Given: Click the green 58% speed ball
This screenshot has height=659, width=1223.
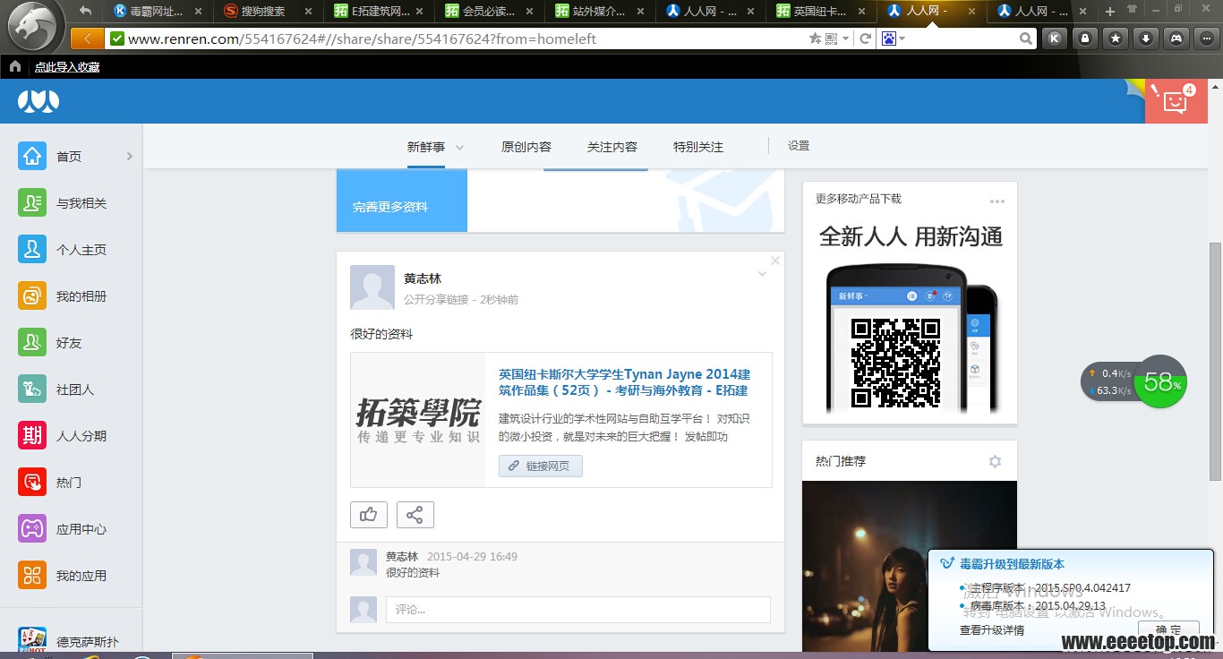Looking at the screenshot, I should click(x=1159, y=382).
